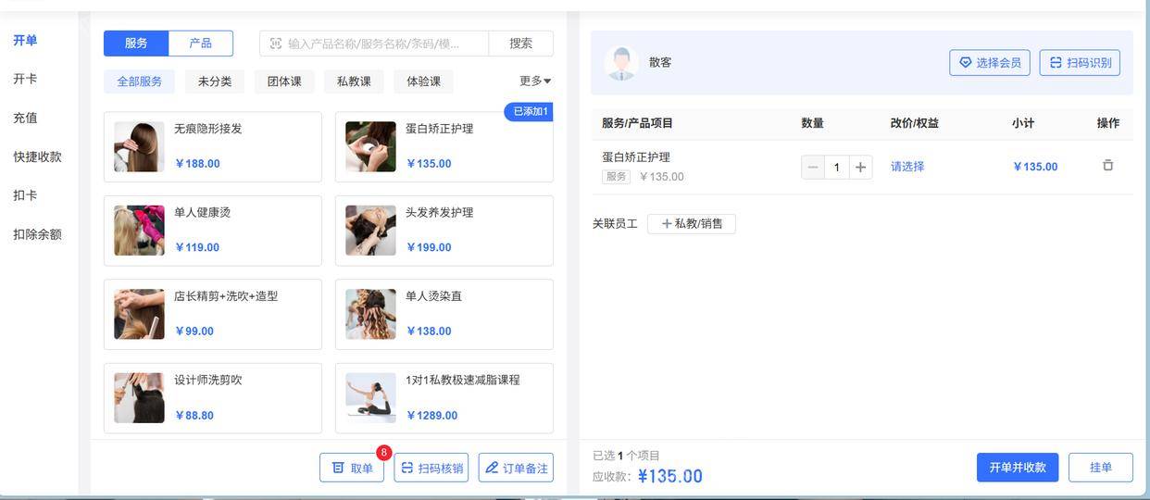Click the 挂单 hold order button

pyautogui.click(x=1100, y=468)
